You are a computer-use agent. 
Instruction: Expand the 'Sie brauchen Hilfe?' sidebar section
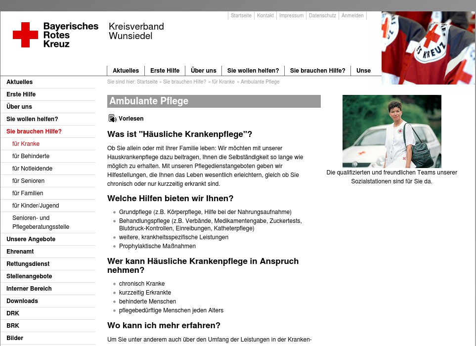[34, 131]
